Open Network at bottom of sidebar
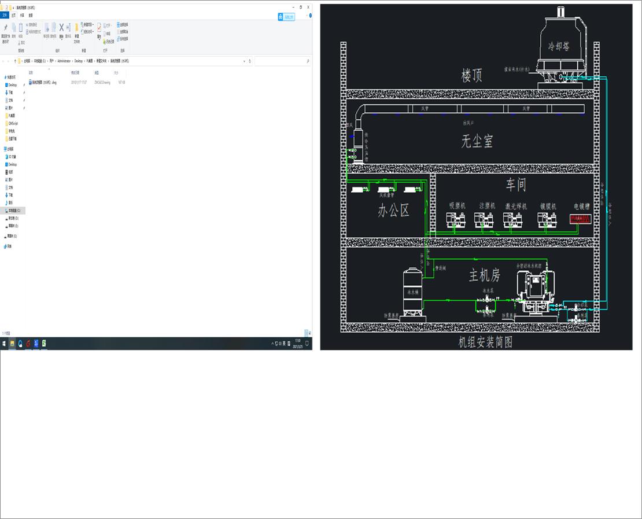Viewport: 642px width, 519px height. (8, 246)
